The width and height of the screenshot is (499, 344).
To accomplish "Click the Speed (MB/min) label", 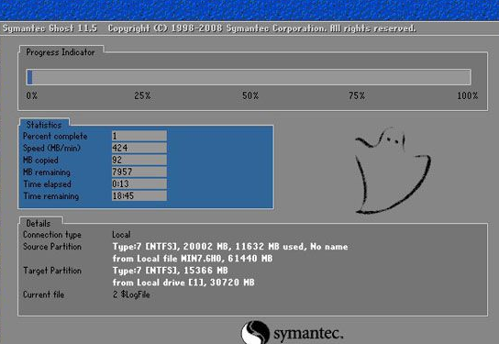I will (51, 149).
